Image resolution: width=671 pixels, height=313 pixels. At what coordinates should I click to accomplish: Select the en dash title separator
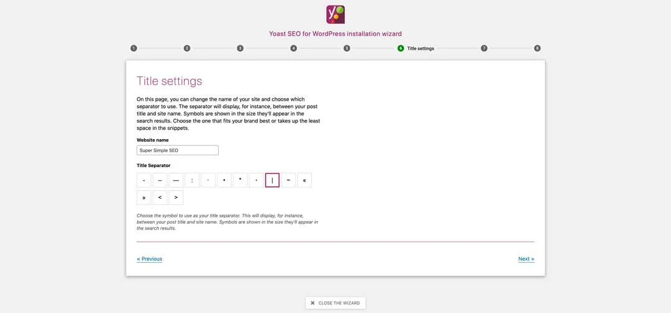coord(160,180)
